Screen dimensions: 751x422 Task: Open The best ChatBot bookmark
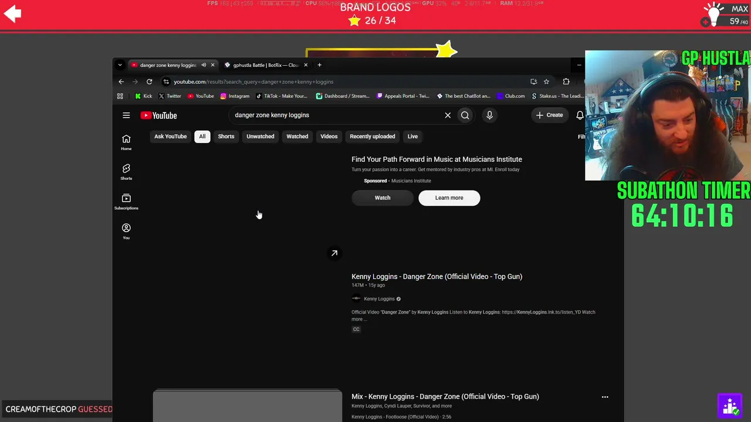coord(464,96)
